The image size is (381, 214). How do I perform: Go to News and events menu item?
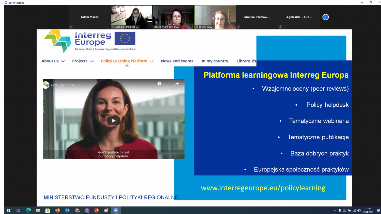click(177, 61)
